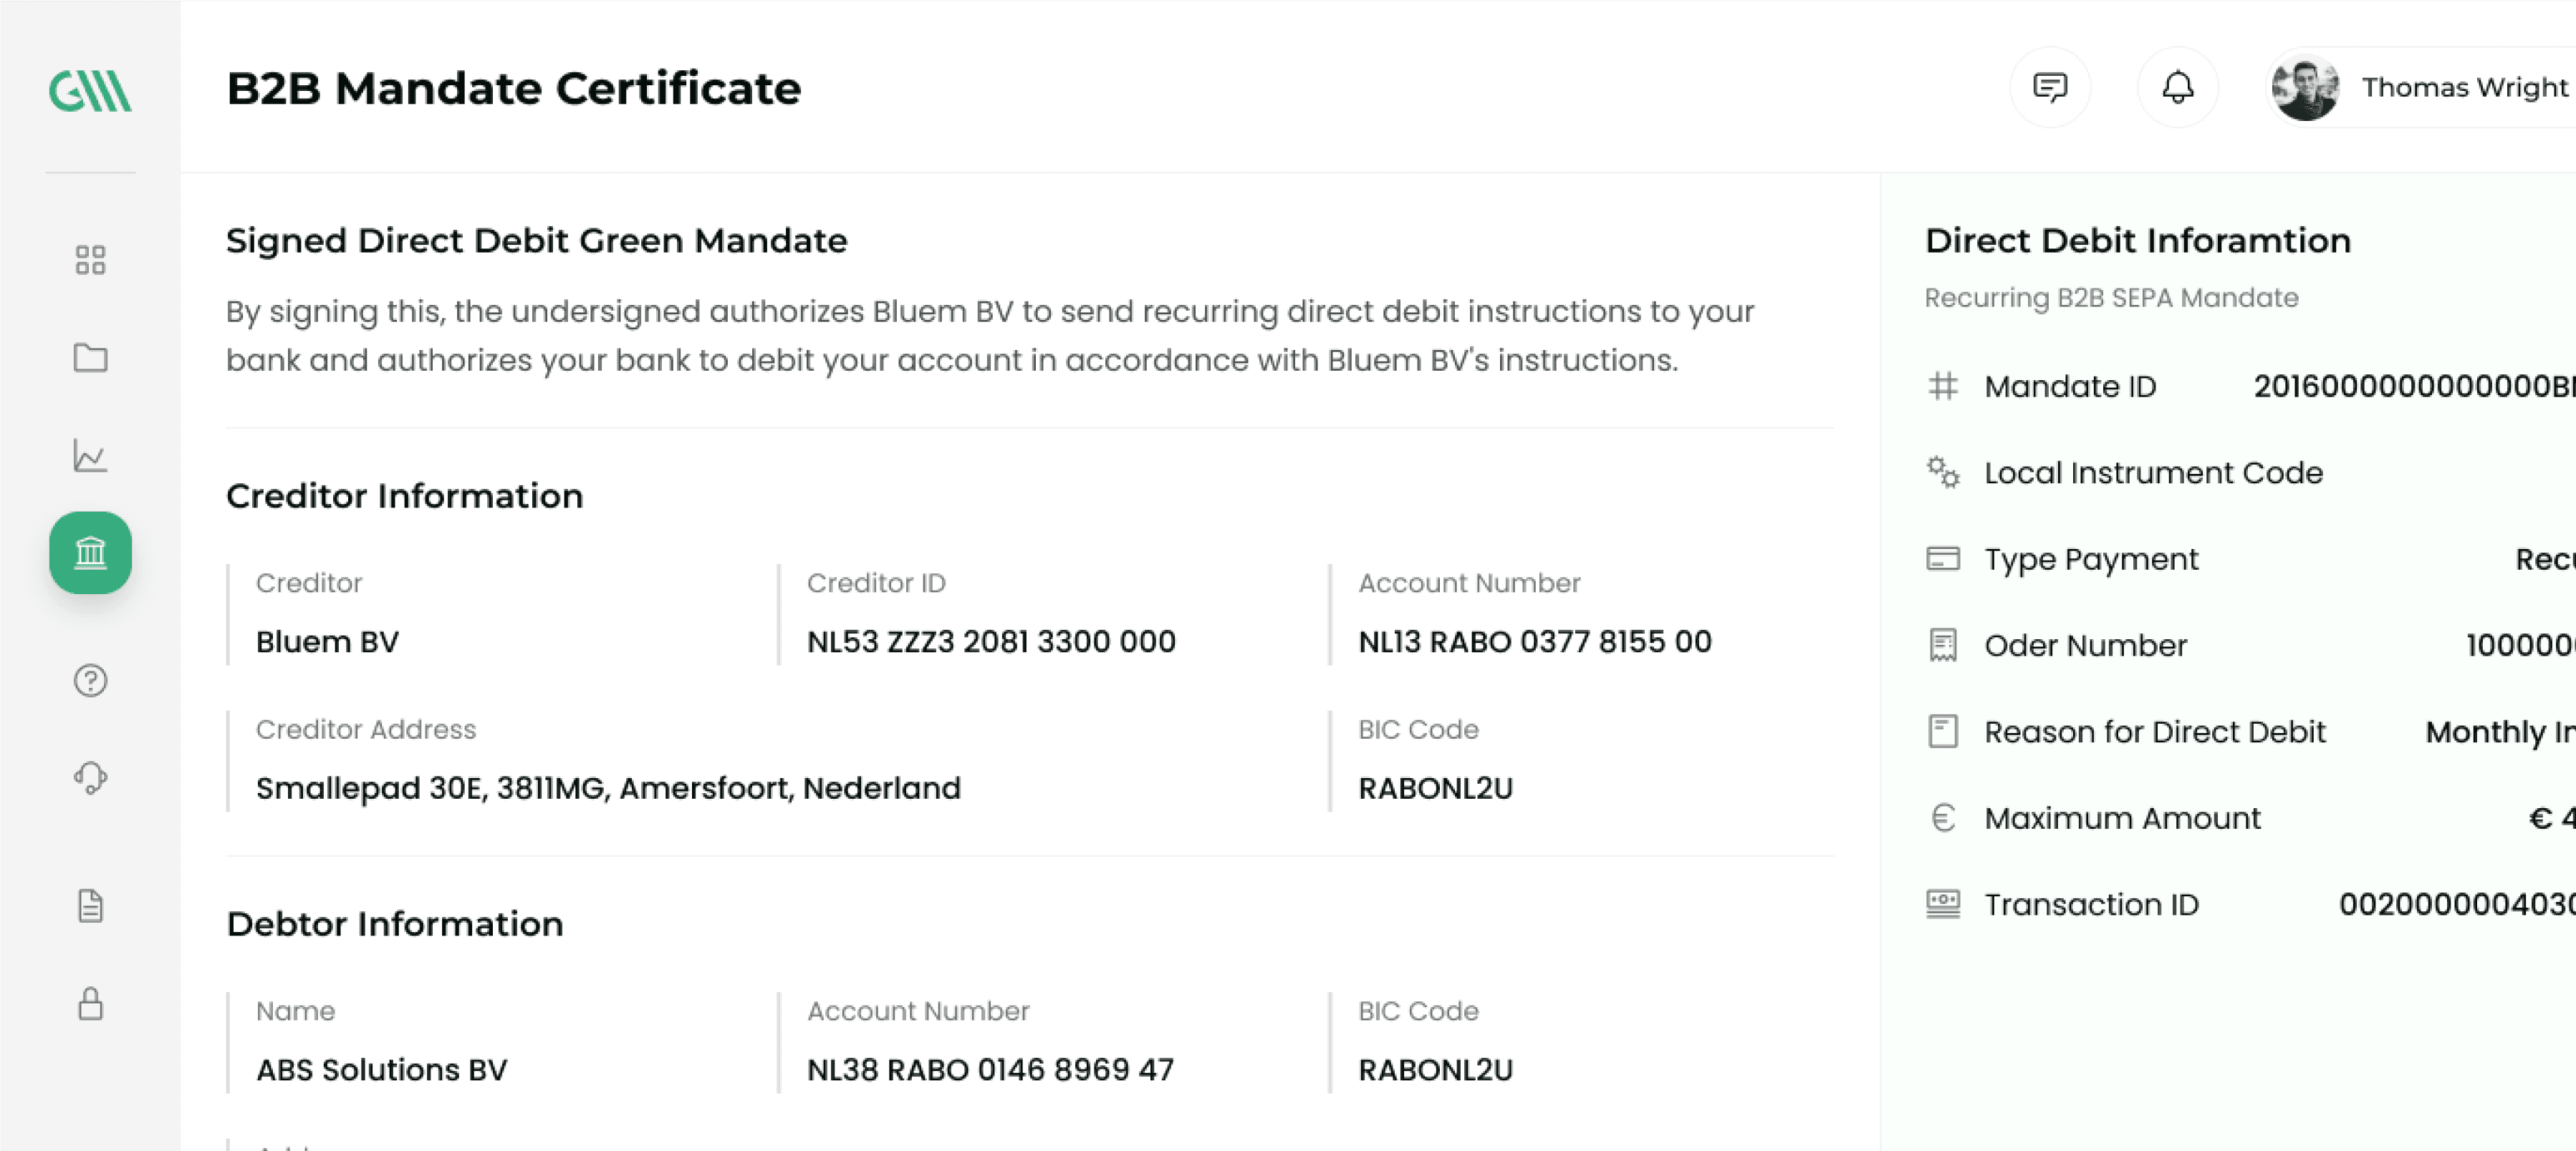Open Thomas Wright profile avatar
Image resolution: width=2576 pixels, height=1151 pixels.
click(2305, 88)
